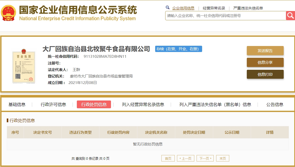Click the 行政处罚信息 section heading
The image size is (295, 167).
tap(22, 120)
